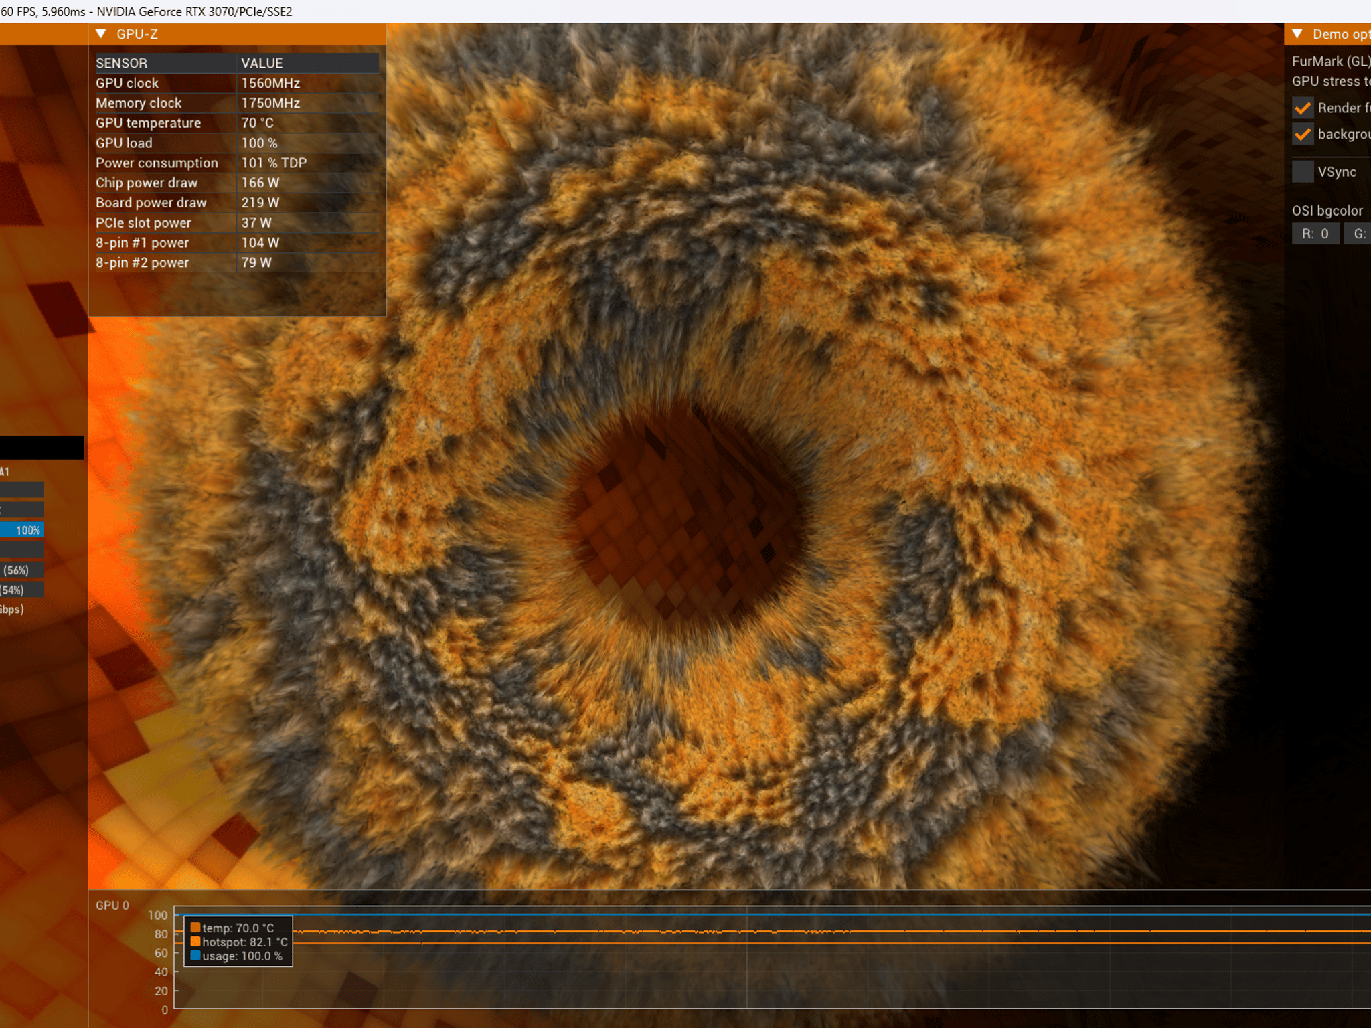This screenshot has width=1371, height=1028.
Task: Click the orange temp legend swatch
Action: pos(195,928)
